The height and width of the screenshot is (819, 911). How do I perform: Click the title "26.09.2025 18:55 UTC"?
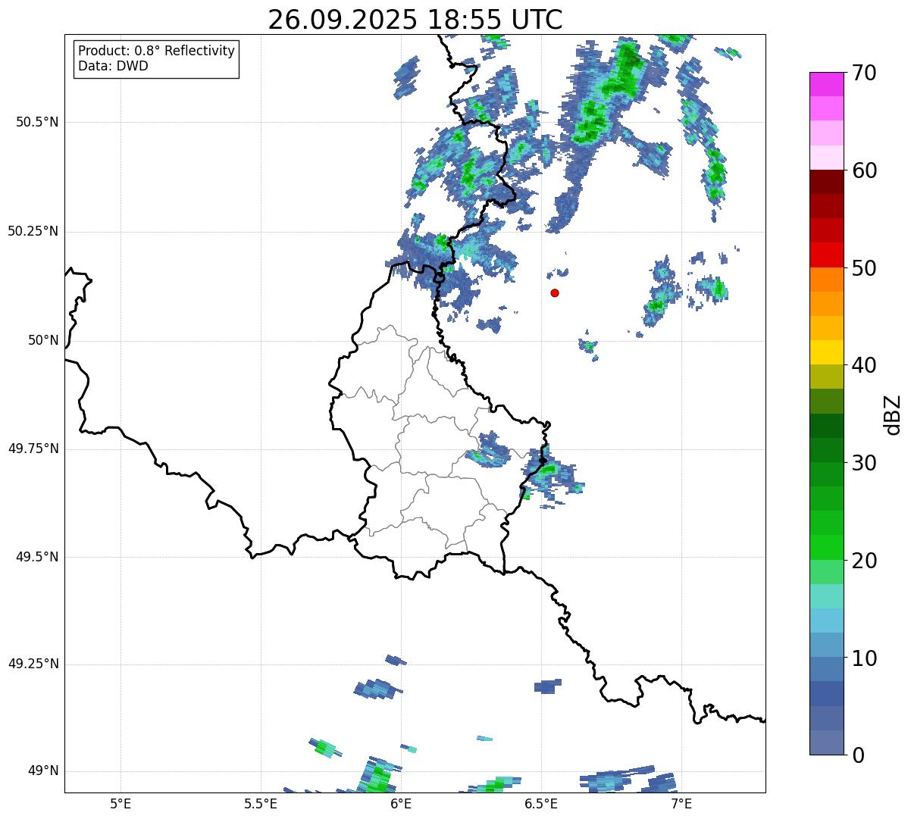coord(415,20)
